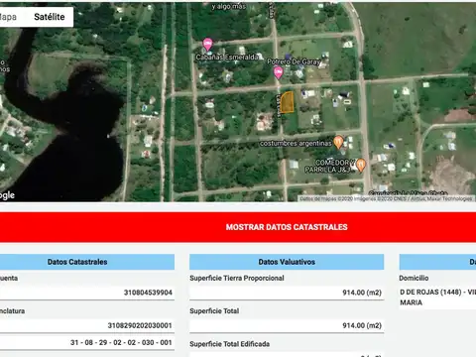
Task: Select nomenclature value 3108290202030001
Action: click(140, 325)
